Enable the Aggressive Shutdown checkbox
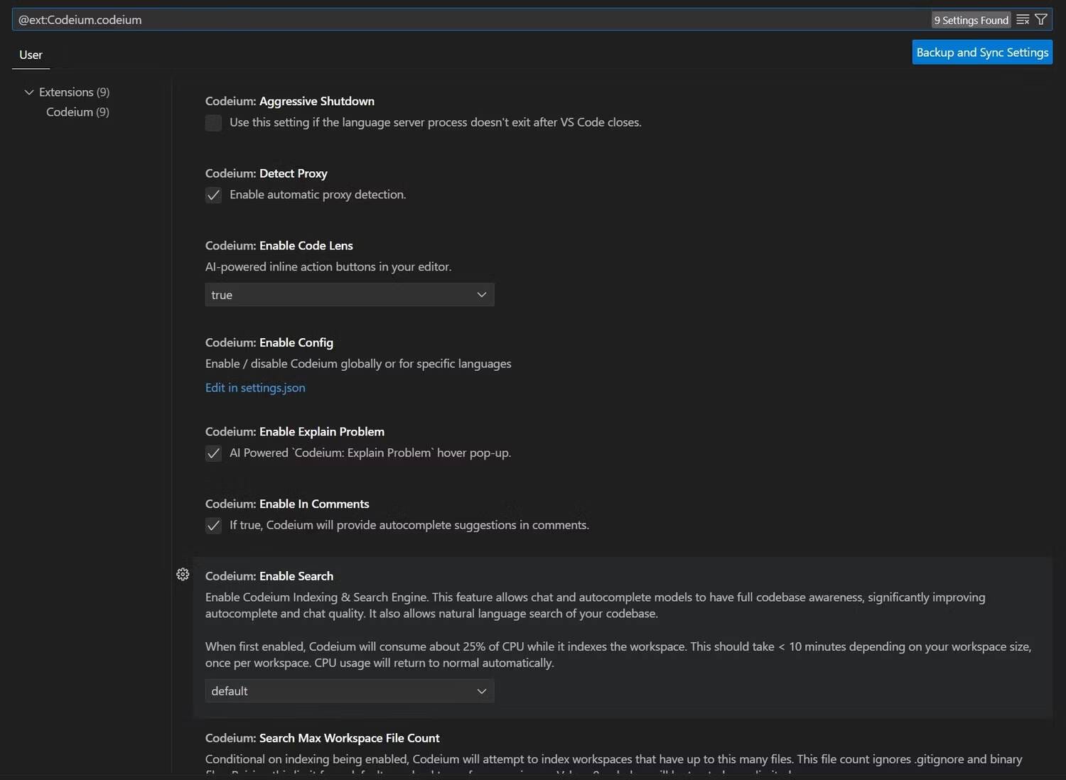This screenshot has height=780, width=1066. tap(213, 123)
